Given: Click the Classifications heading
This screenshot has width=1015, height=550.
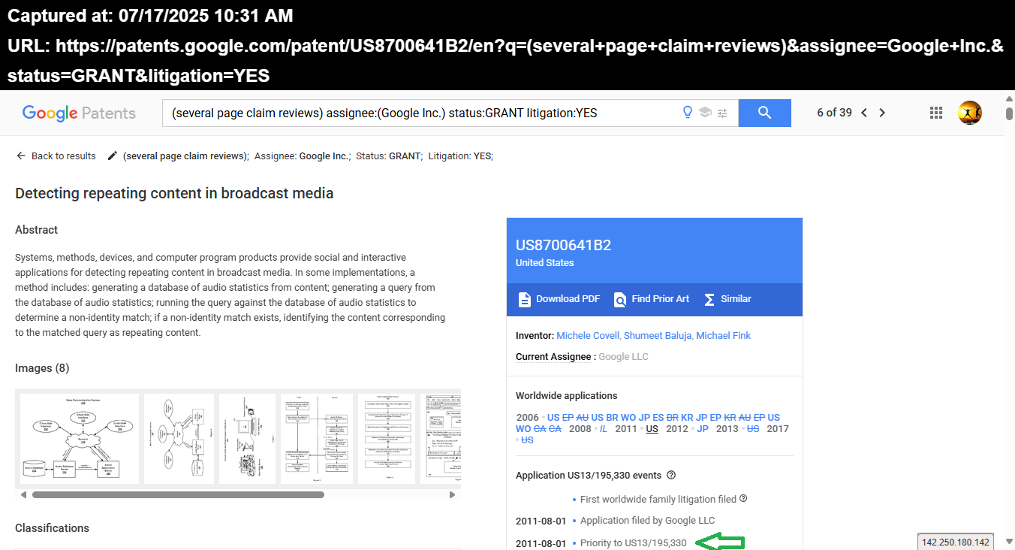Looking at the screenshot, I should tap(52, 528).
